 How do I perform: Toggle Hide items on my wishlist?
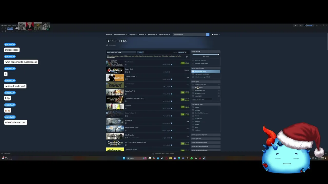(x=193, y=77)
